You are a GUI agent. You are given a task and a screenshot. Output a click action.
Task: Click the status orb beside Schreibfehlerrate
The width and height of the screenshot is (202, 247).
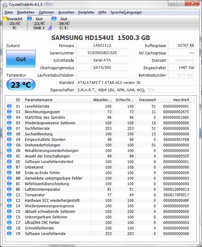pos(9,228)
